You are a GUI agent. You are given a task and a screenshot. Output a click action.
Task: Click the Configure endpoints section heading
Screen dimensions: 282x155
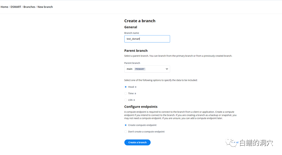coord(141,107)
